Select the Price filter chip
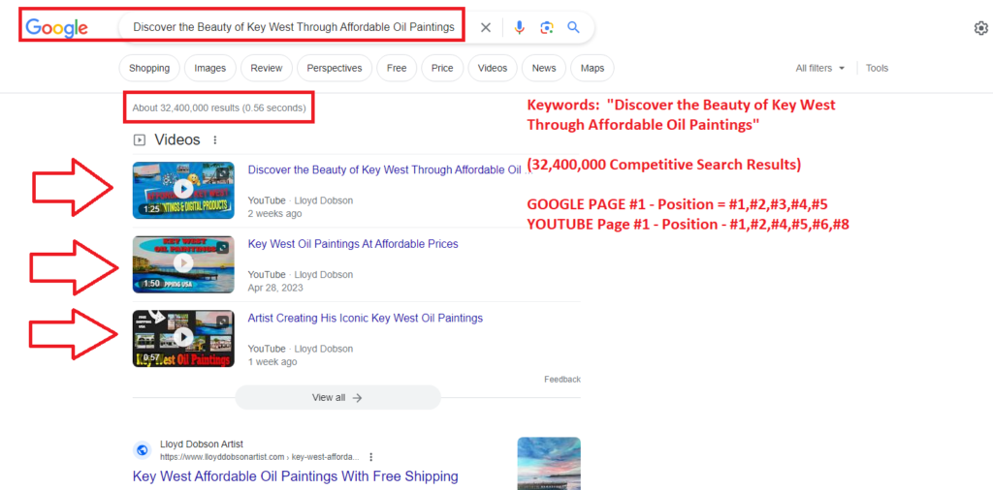Screen dimensions: 993x490 point(442,69)
